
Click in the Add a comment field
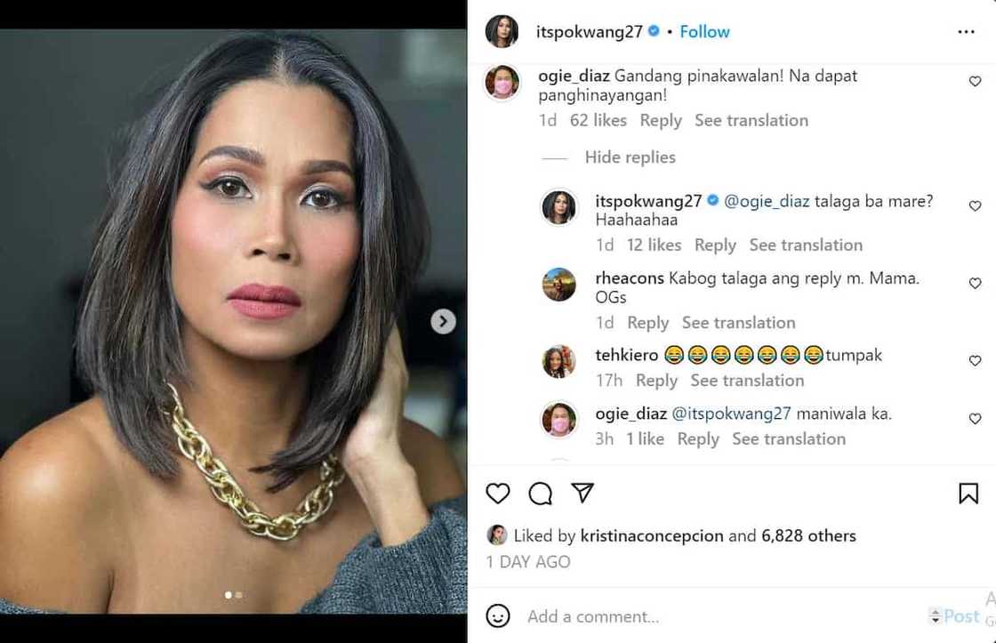711,616
